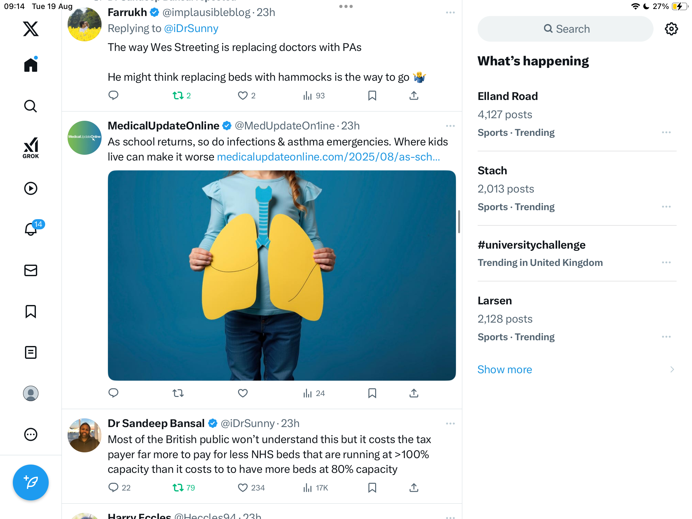Open direct messages envelope icon
Screen dimensions: 692x519
pos(31,270)
